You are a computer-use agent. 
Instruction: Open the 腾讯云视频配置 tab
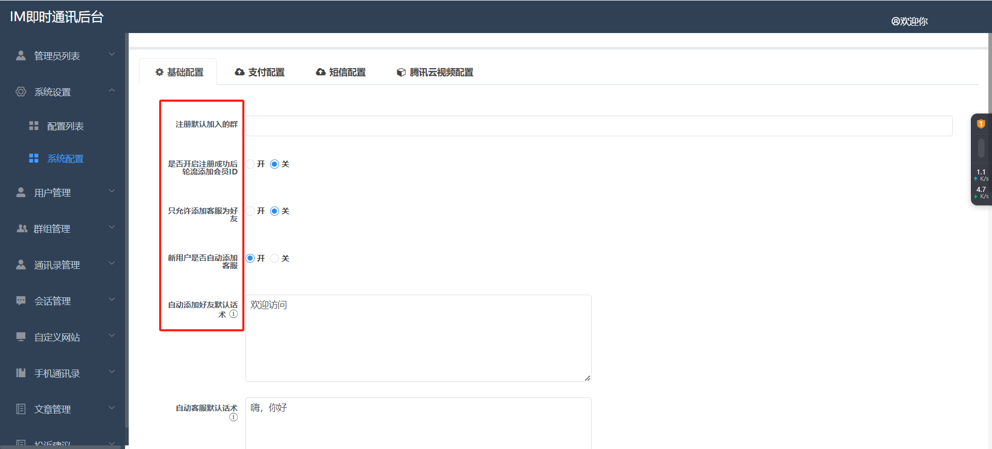click(x=435, y=72)
